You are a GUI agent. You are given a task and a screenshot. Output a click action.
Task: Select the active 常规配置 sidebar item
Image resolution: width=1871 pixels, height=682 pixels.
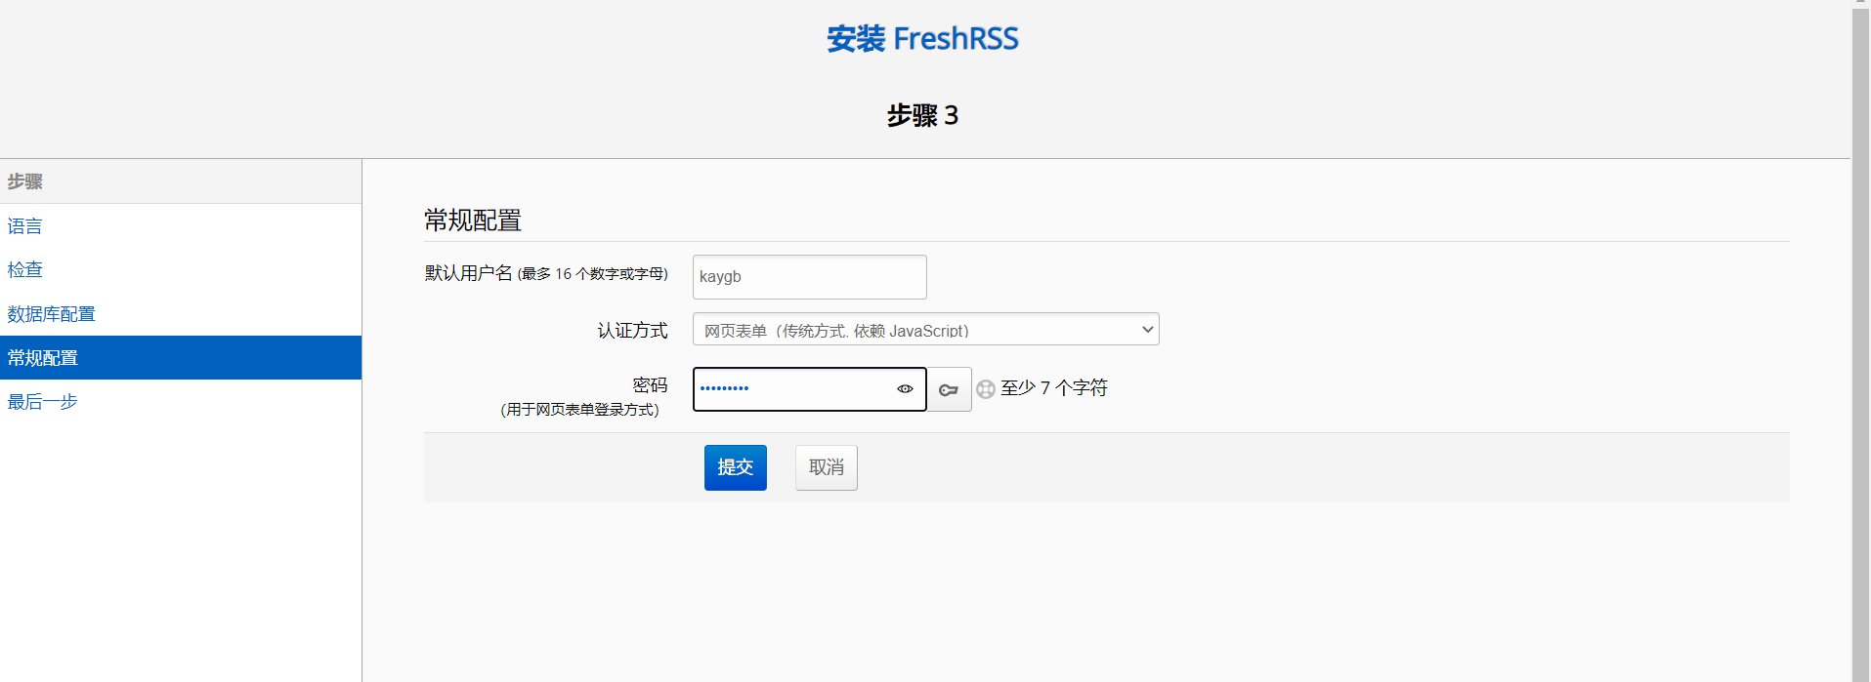(43, 358)
